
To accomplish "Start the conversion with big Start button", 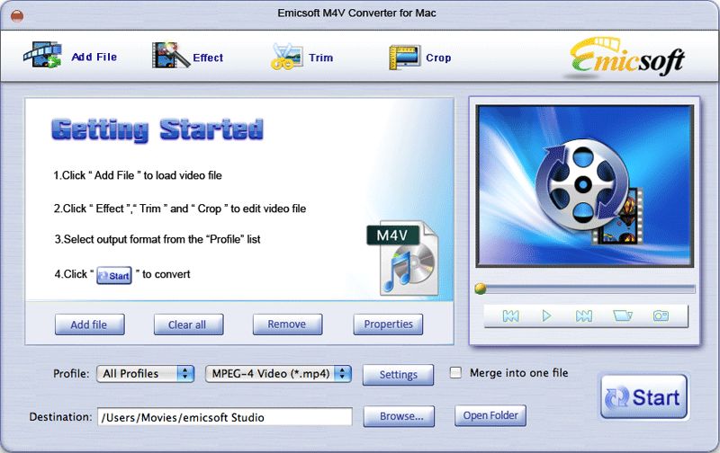I will tap(643, 397).
